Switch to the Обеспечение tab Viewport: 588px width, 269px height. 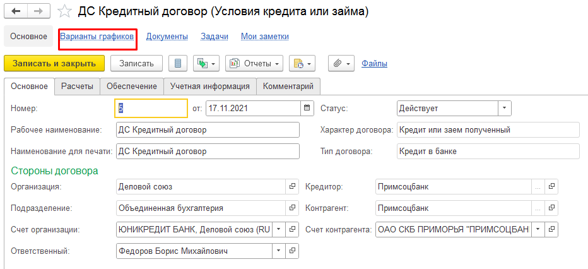pos(131,86)
